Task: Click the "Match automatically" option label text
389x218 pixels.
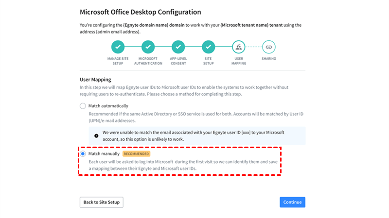Action: tap(108, 106)
